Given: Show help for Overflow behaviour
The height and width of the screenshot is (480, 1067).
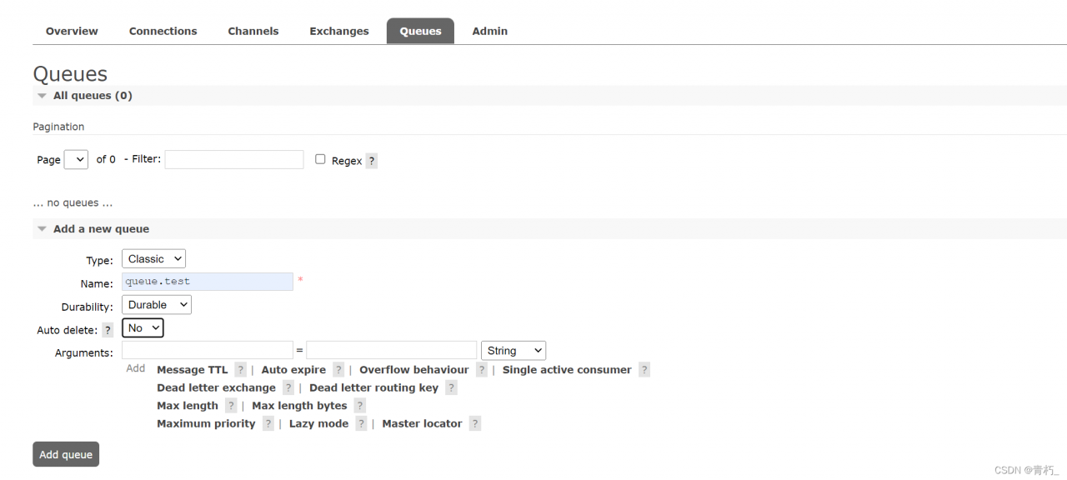Looking at the screenshot, I should pyautogui.click(x=481, y=370).
